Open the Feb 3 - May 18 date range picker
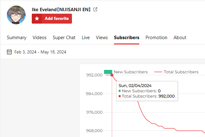The image size is (205, 137). 40,52
